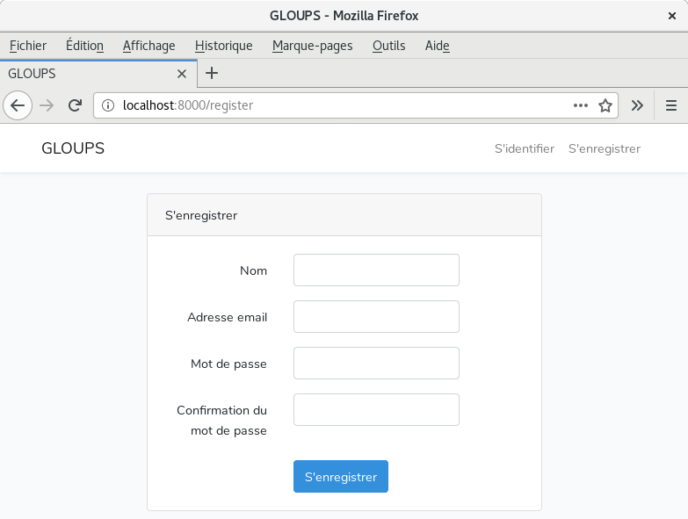Click the GLOUPS brand link
The image size is (688, 519).
coord(73,148)
